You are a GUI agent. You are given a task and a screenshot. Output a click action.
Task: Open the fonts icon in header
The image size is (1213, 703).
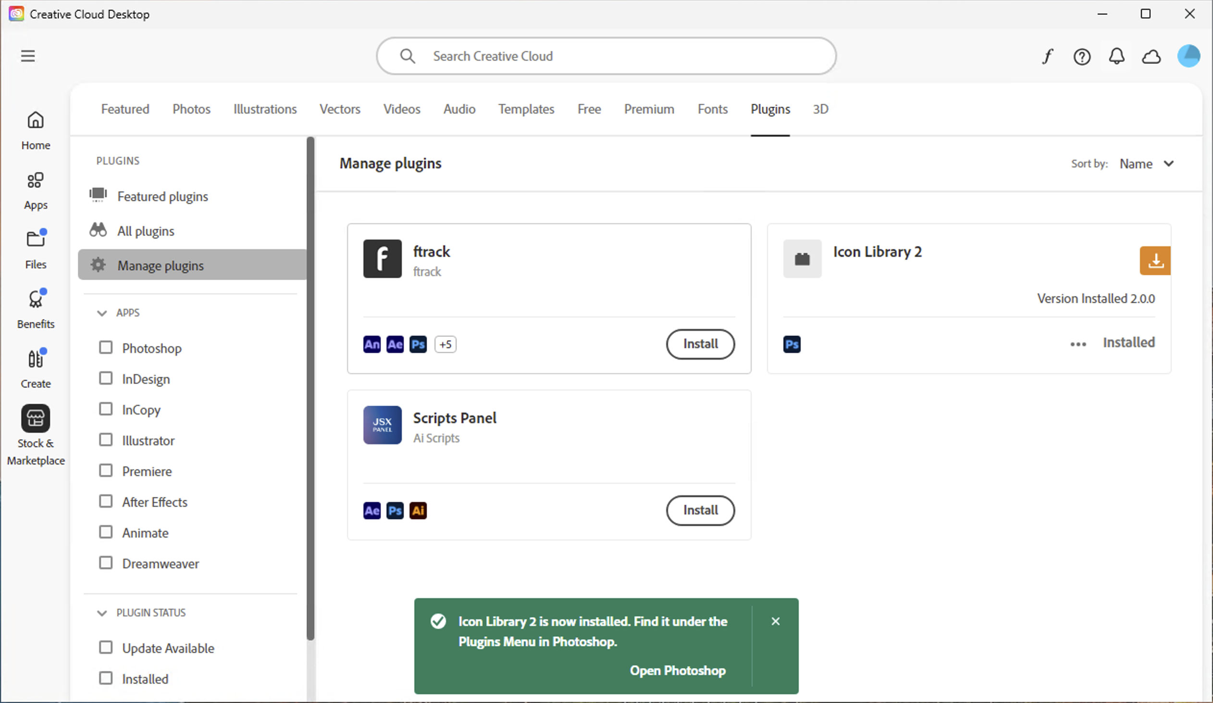pos(1047,56)
